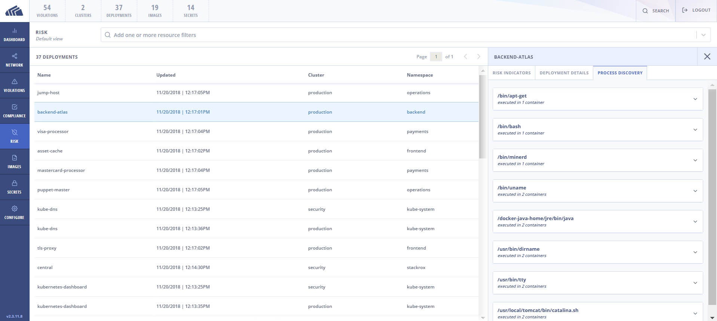Click the v2.3.11.8 version label
717x321 pixels.
click(14, 316)
